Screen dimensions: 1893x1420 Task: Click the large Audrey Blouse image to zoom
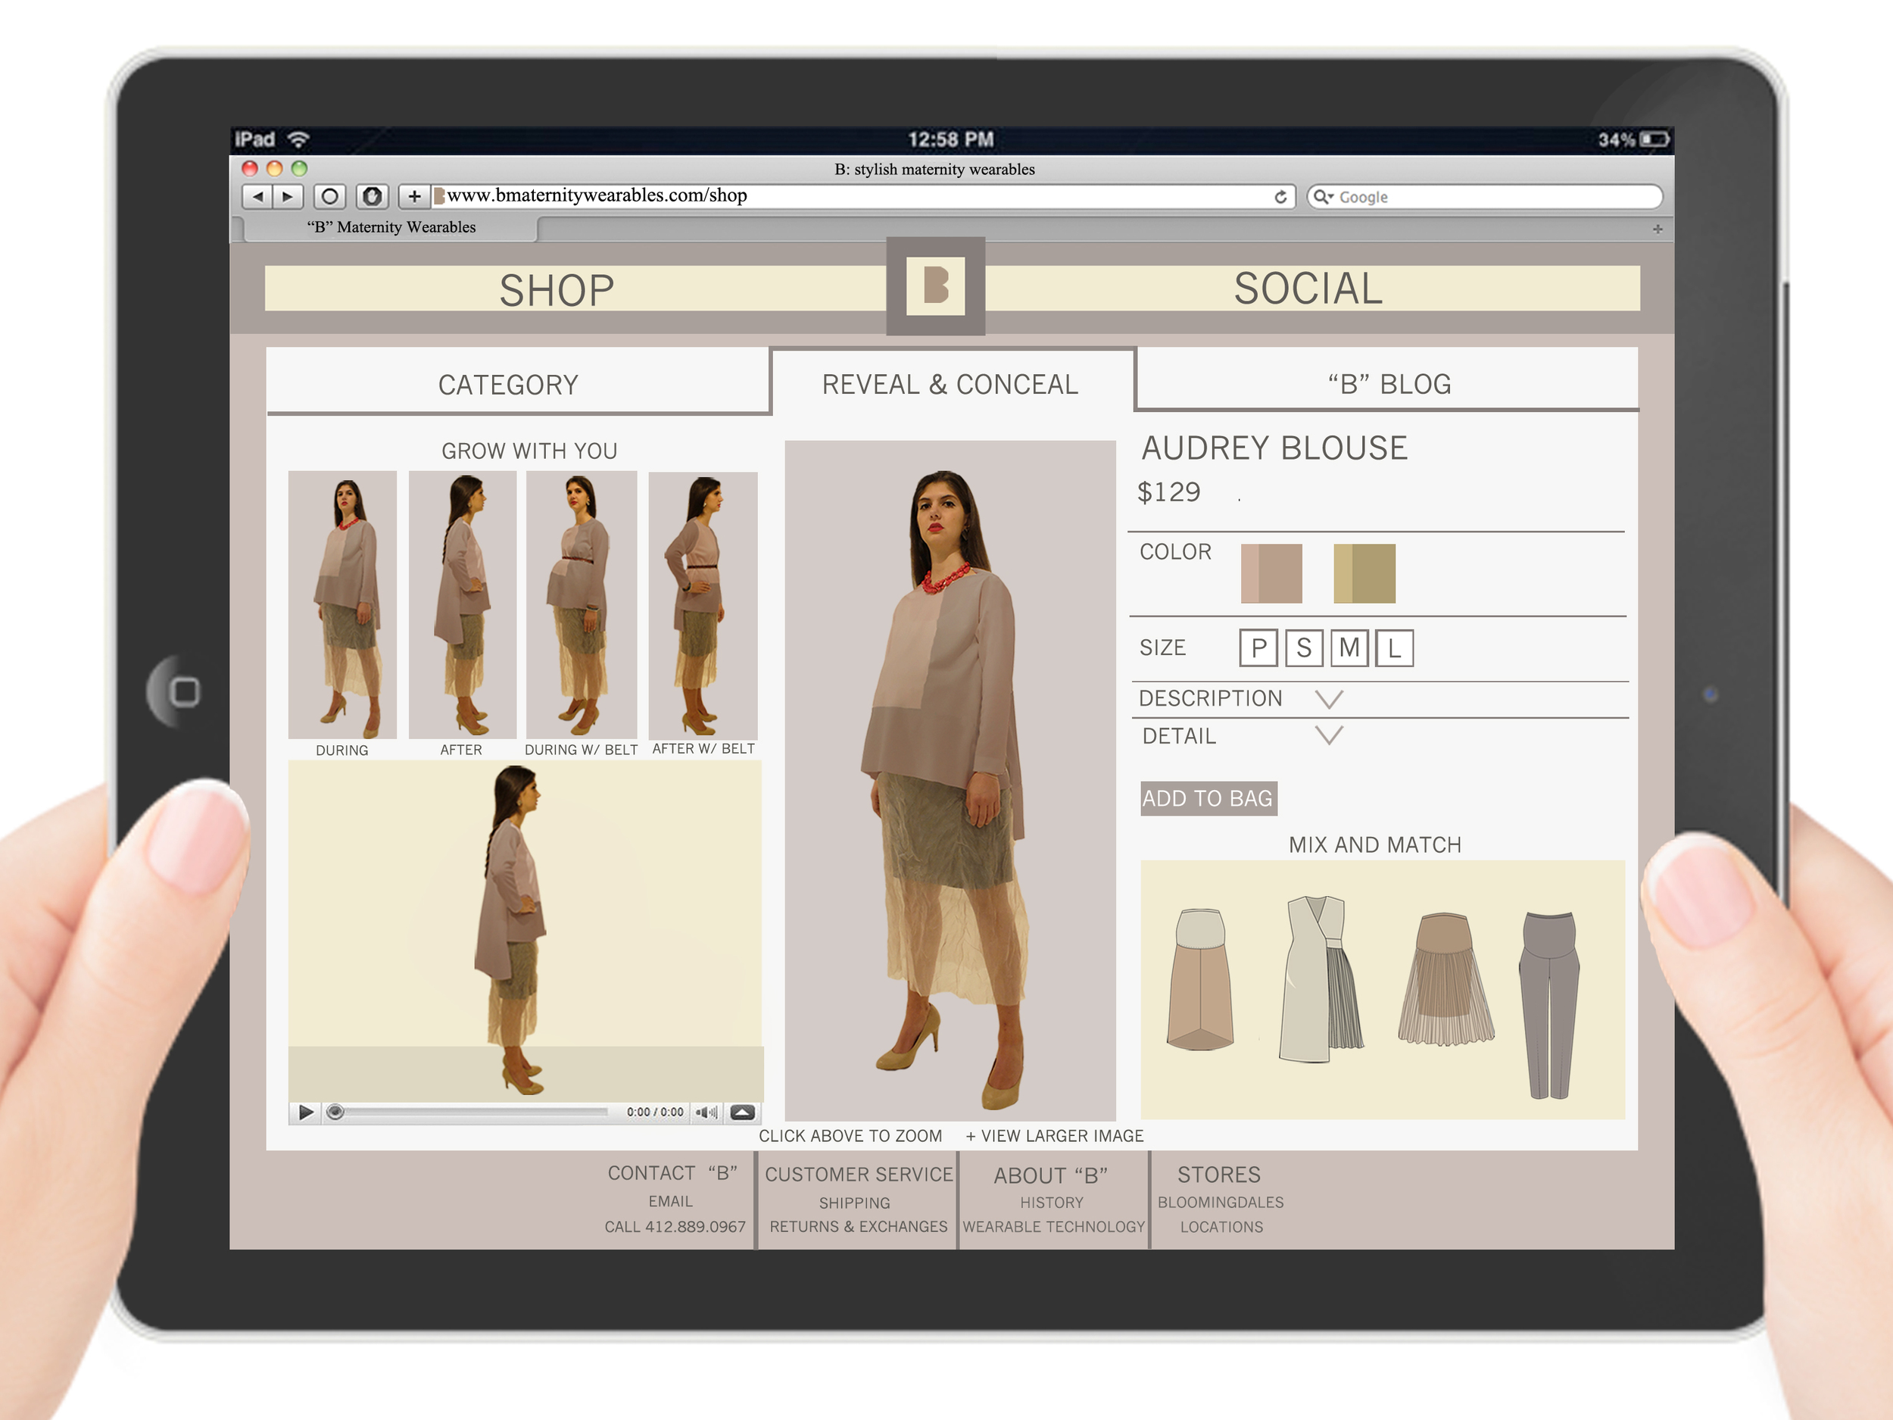[x=950, y=780]
